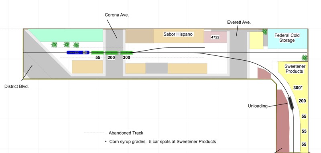
Task: Select the green rail car labeled 200
Action: pyautogui.click(x=112, y=53)
